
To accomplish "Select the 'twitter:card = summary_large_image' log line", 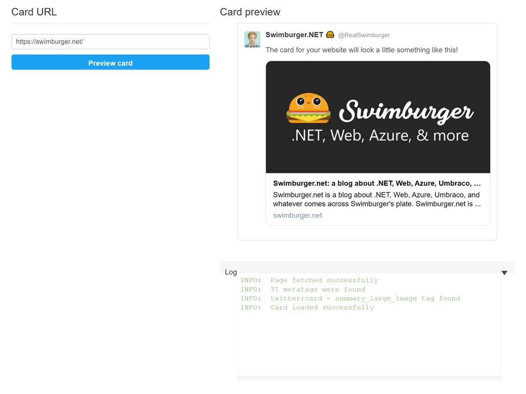I will coord(365,298).
